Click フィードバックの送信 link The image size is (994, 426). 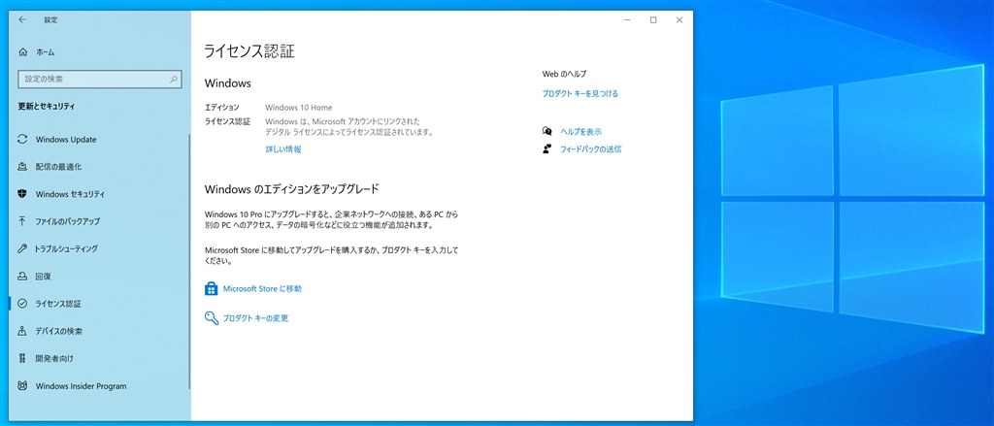[591, 149]
